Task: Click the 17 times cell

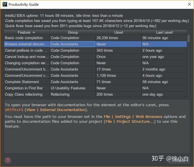Action: pyautogui.click(x=119, y=69)
